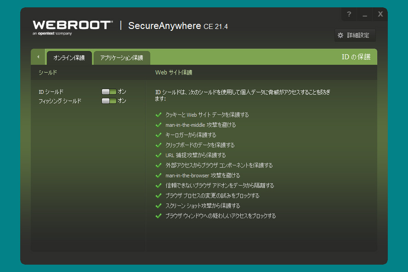Select the ID シールド label
408x272 pixels.
51,92
